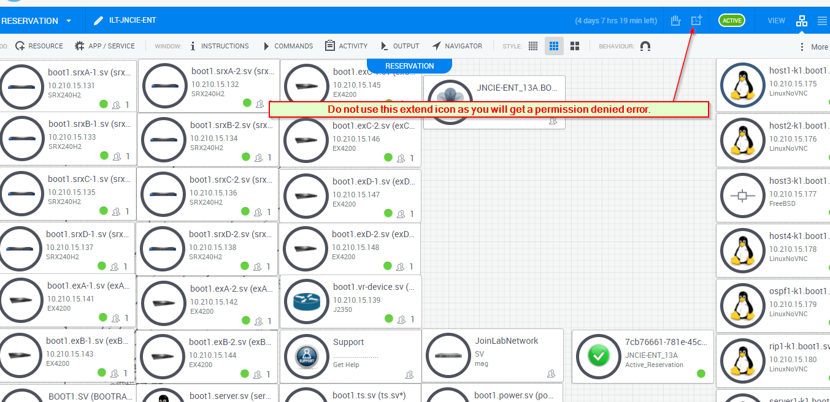Screen dimensions: 830x402
Task: Click the green status dot on boot1.srxA-1.sv
Action: pyautogui.click(x=103, y=104)
